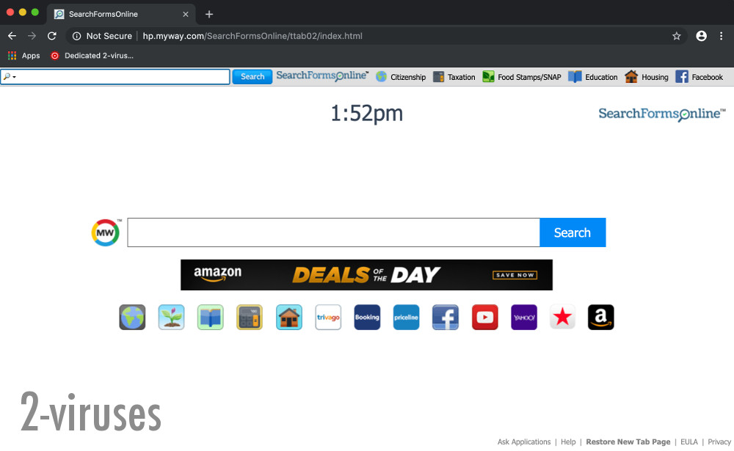This screenshot has height=451, width=734.
Task: Open Priceline from the icon row
Action: click(406, 317)
